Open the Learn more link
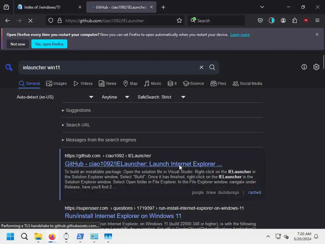The image size is (325, 244). click(x=240, y=35)
